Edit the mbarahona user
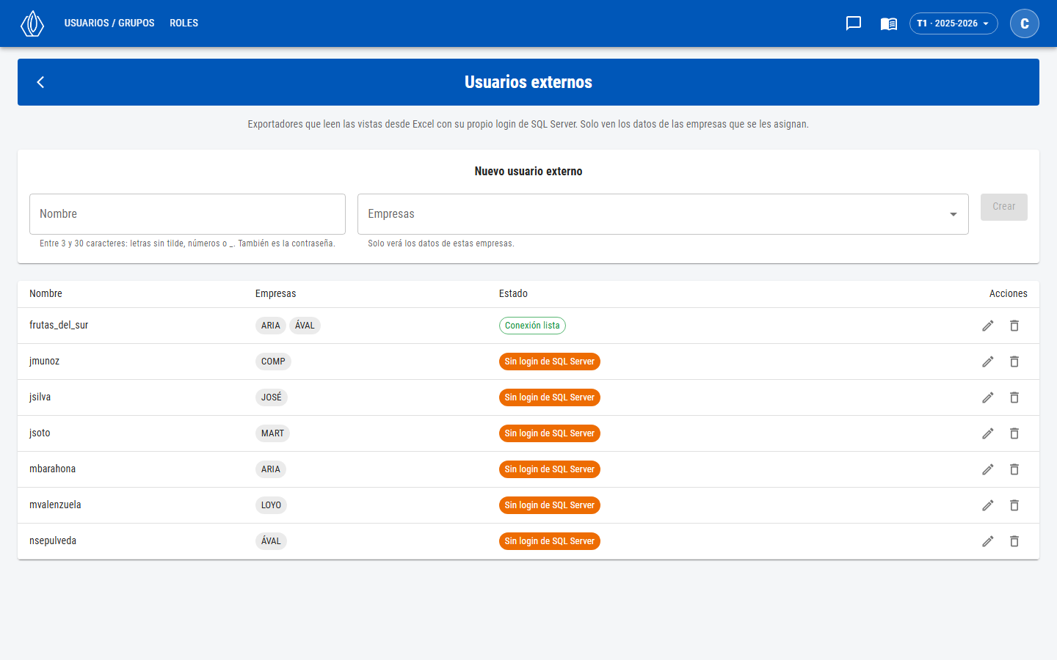This screenshot has width=1057, height=660. [988, 469]
